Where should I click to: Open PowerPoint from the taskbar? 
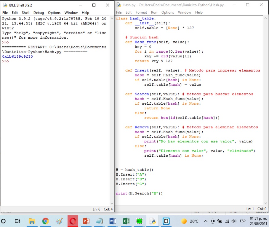point(86,221)
